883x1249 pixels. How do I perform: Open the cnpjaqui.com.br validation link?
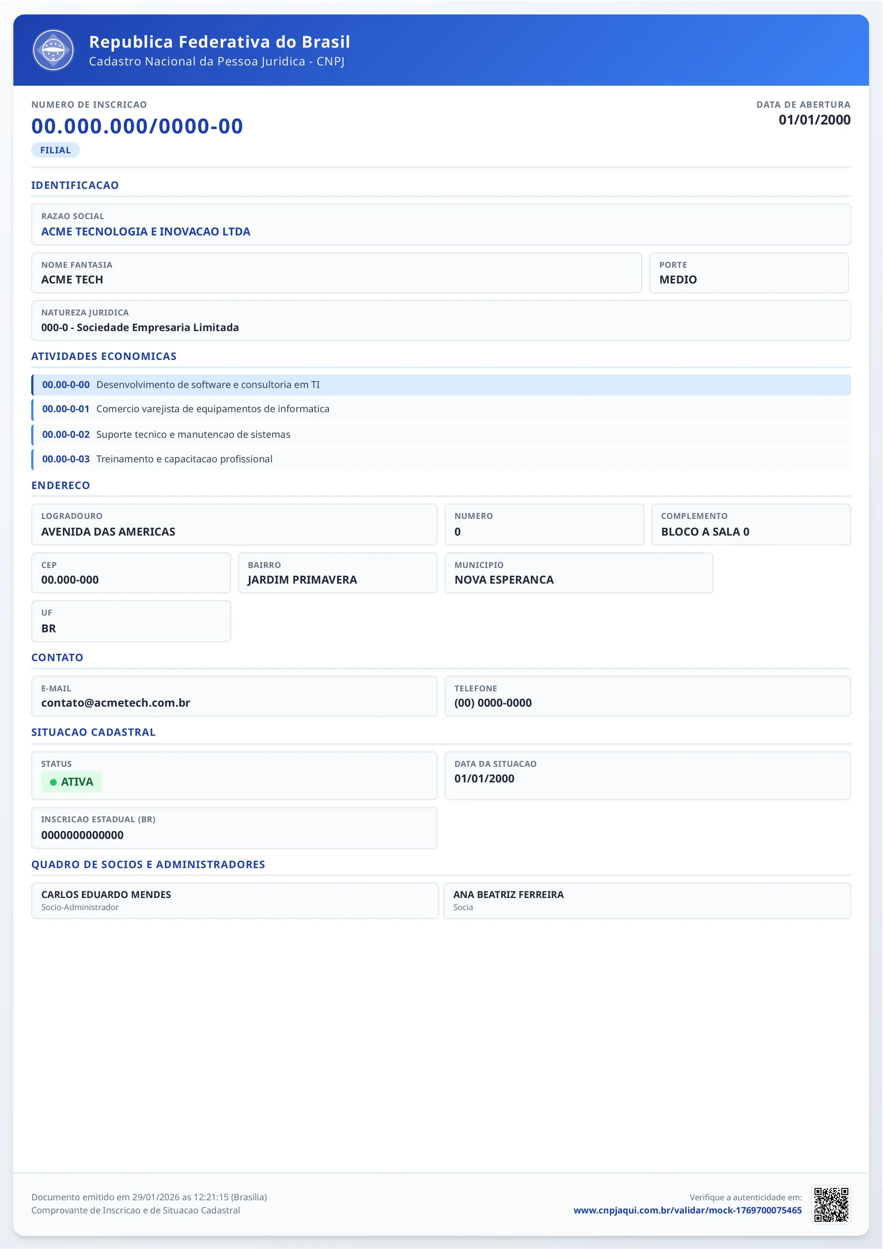687,1210
